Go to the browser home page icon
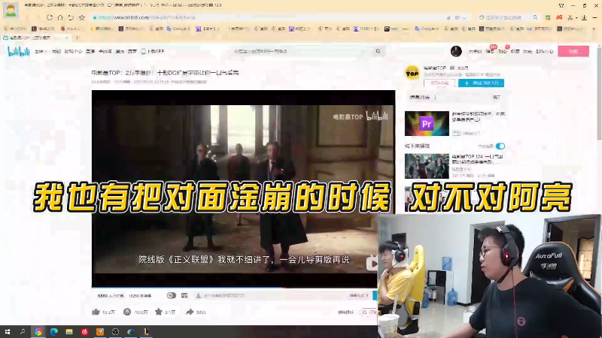The image size is (602, 338). [x=60, y=17]
